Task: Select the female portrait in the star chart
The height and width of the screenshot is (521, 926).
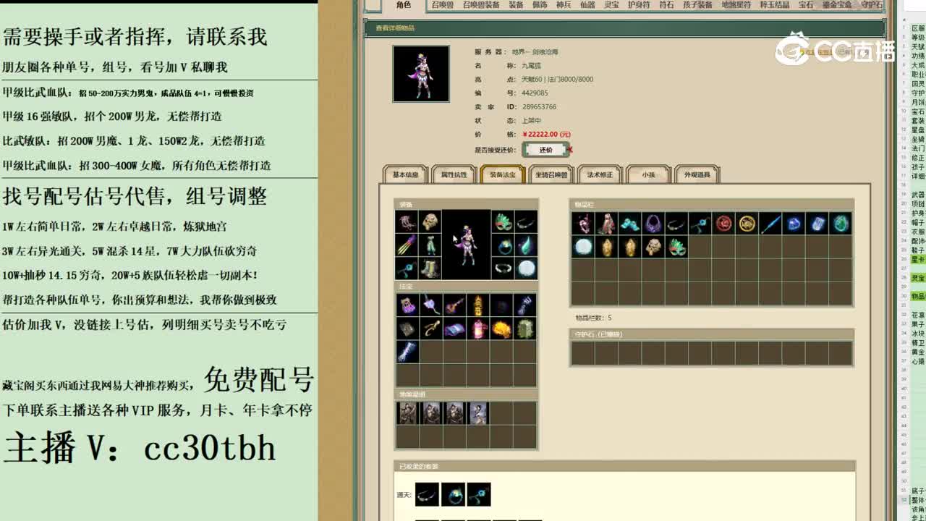Action: coord(478,413)
